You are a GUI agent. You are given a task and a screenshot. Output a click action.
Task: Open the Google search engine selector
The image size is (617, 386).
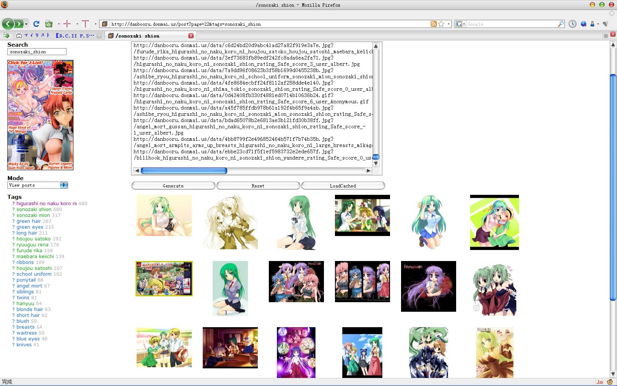click(460, 24)
